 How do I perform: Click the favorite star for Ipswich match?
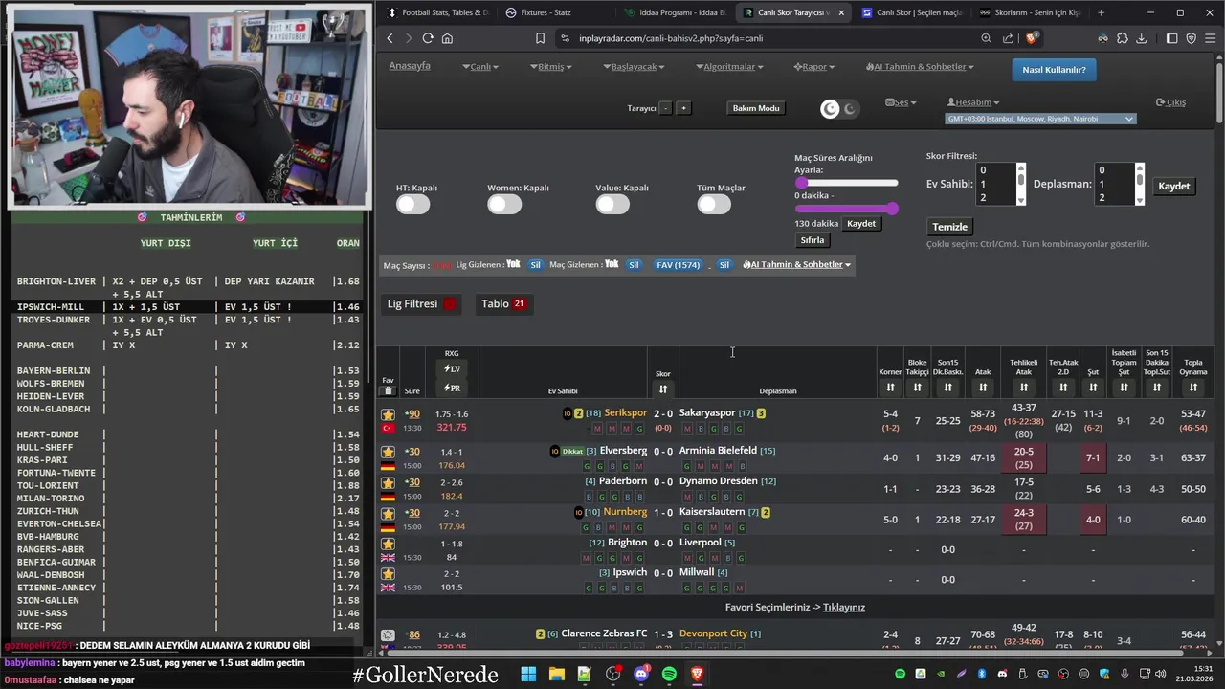coord(388,574)
